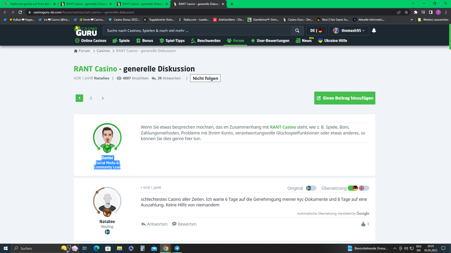Focus the casino search field
The image size is (451, 253).
coord(197,31)
